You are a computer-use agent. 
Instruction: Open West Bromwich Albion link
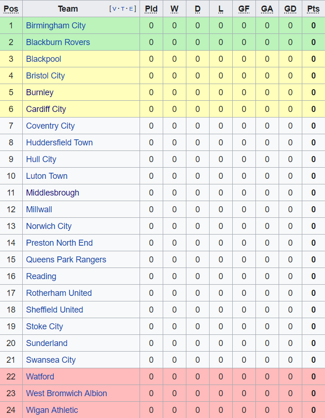point(66,393)
